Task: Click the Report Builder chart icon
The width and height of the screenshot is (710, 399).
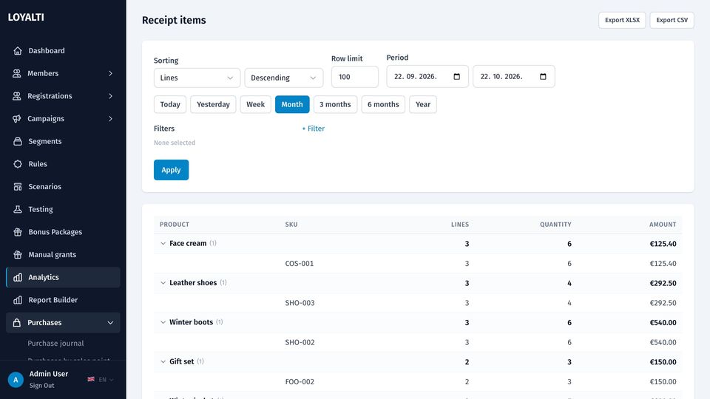Action: tap(18, 300)
